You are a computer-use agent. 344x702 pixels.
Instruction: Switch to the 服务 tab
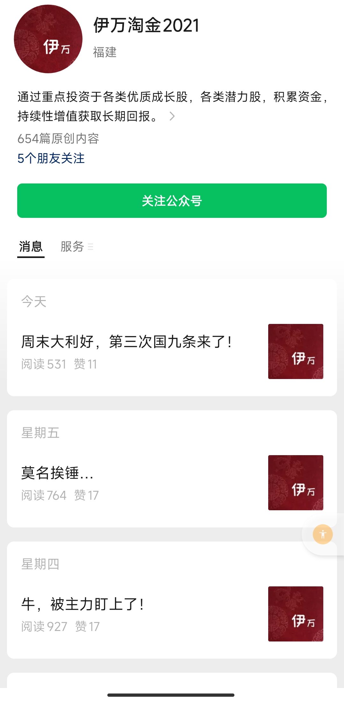[72, 247]
